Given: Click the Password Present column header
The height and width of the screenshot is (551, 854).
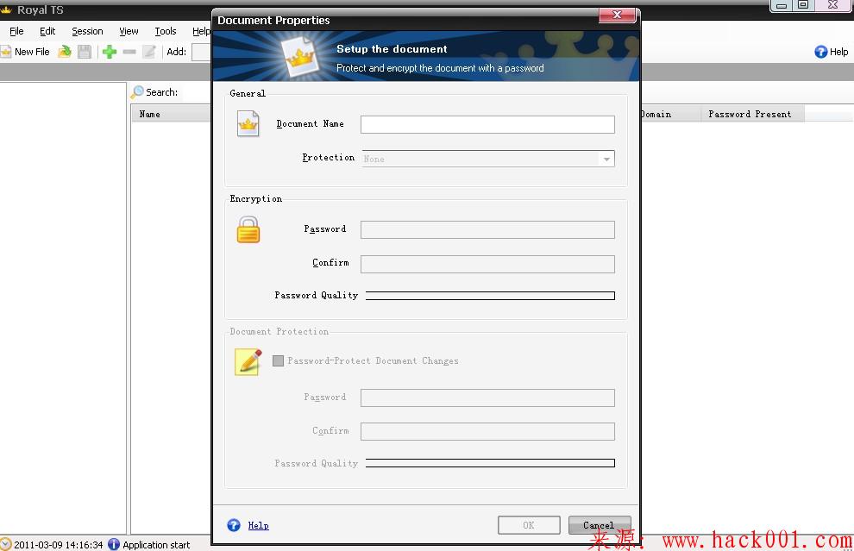Looking at the screenshot, I should click(752, 114).
